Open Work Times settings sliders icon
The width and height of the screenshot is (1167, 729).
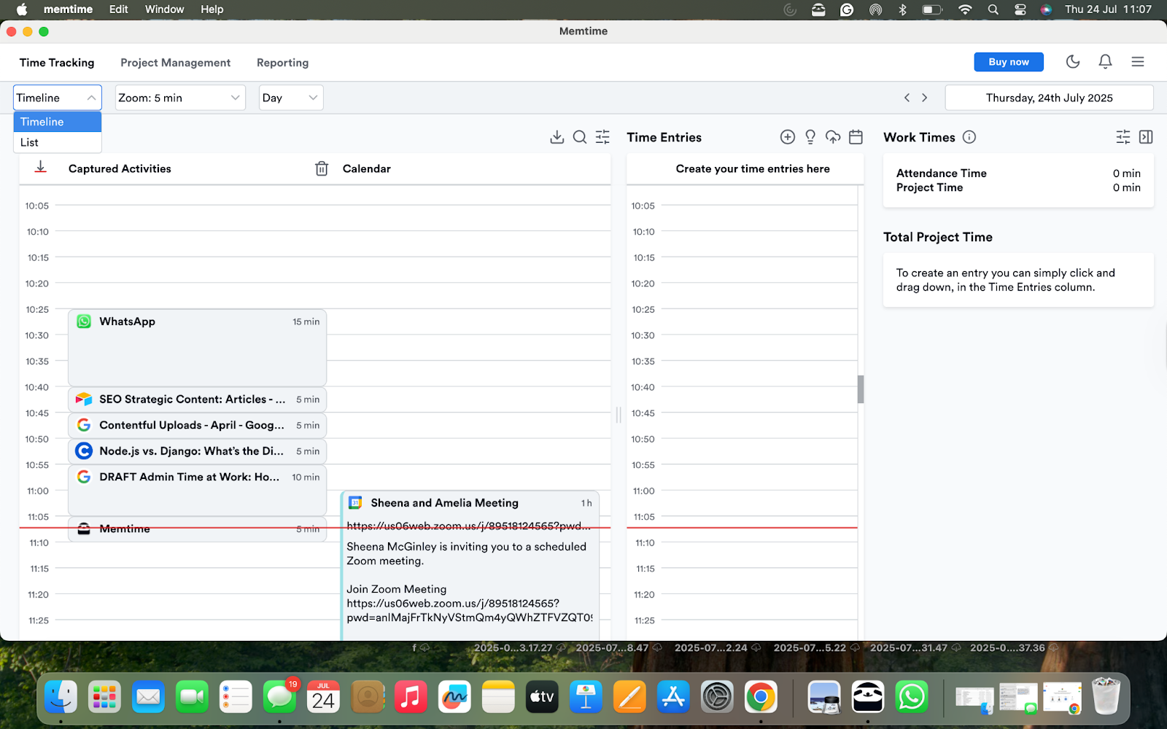coord(1123,137)
